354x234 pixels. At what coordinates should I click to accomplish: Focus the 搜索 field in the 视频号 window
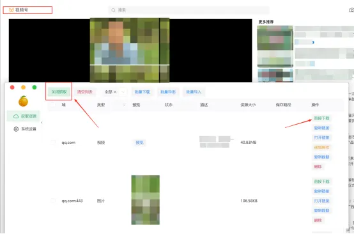[189, 10]
